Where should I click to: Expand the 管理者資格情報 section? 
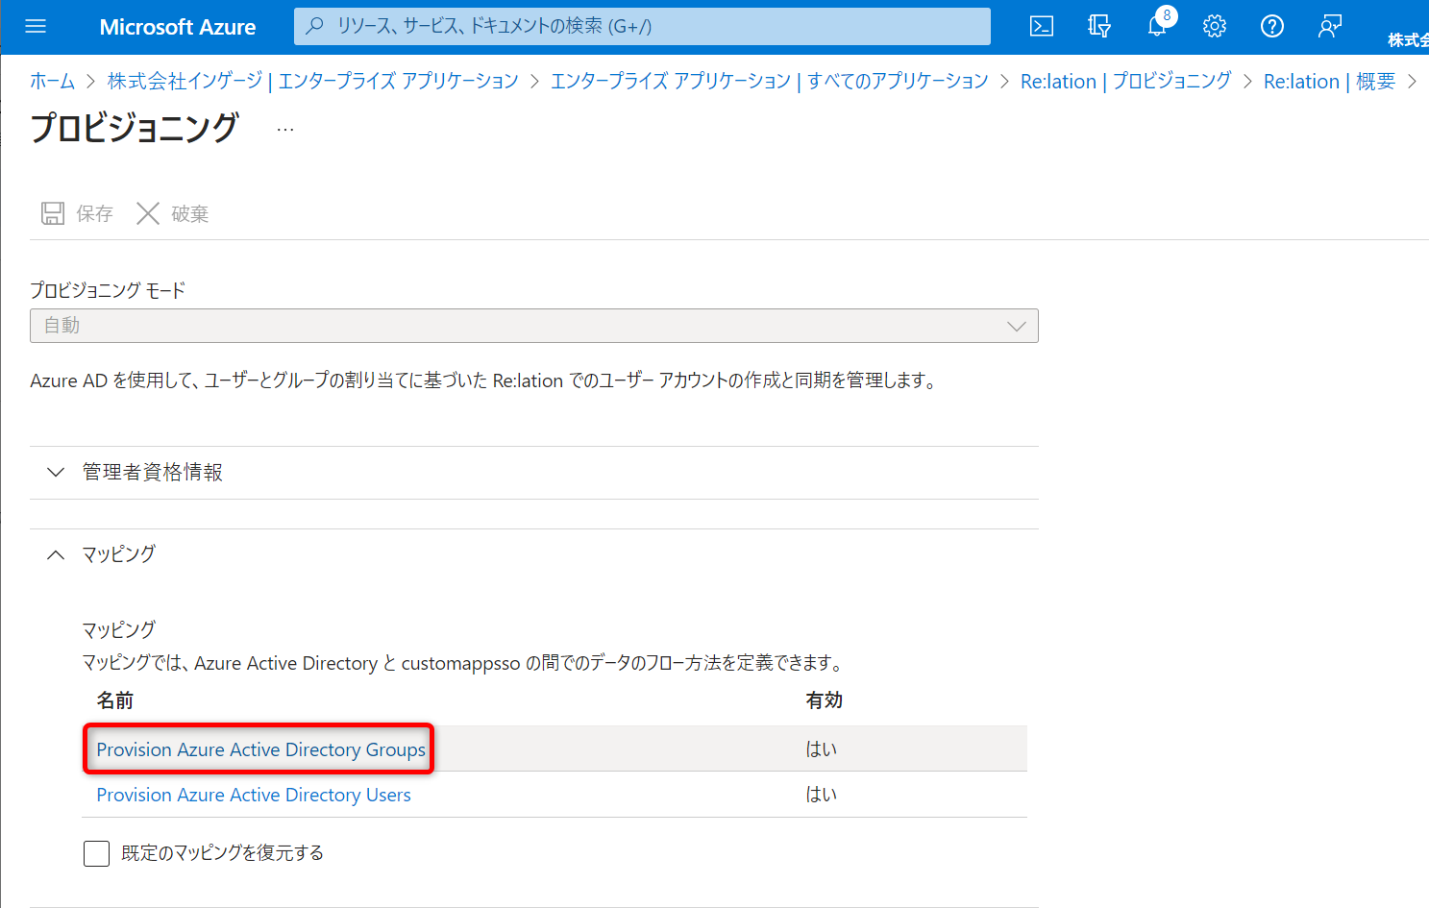152,472
